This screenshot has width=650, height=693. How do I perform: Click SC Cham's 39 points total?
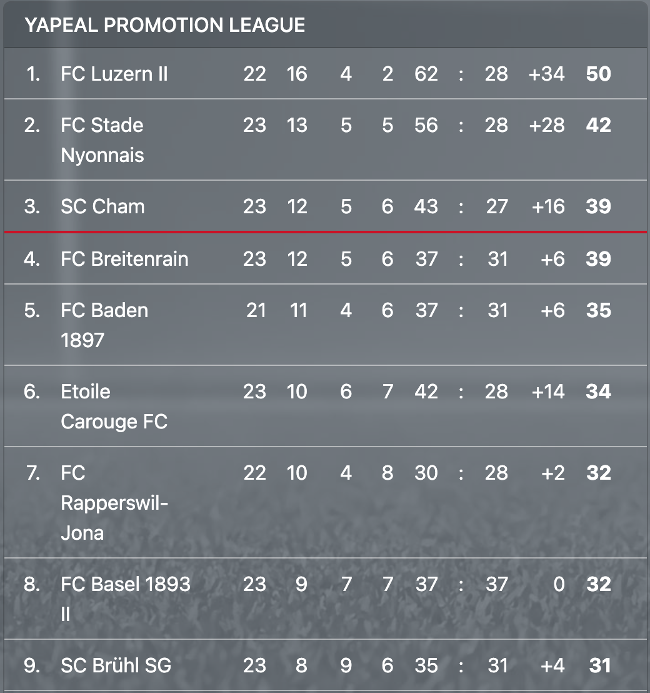coord(598,206)
